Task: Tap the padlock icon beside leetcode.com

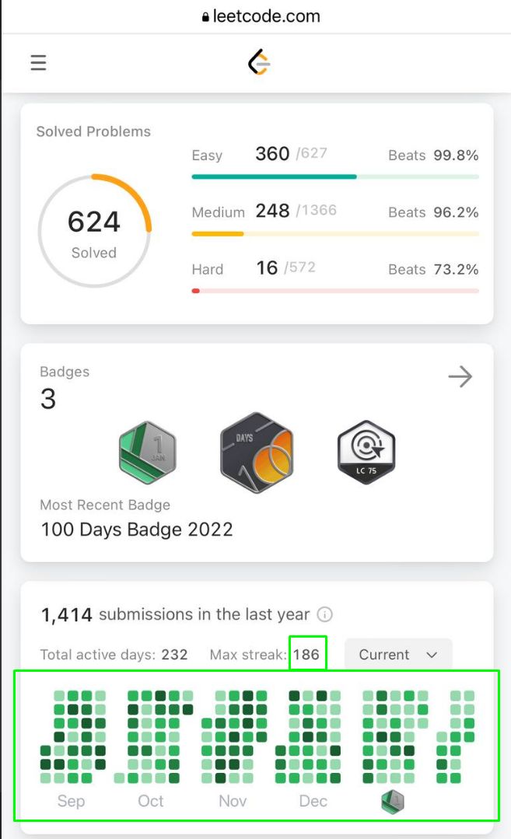Action: pyautogui.click(x=205, y=17)
